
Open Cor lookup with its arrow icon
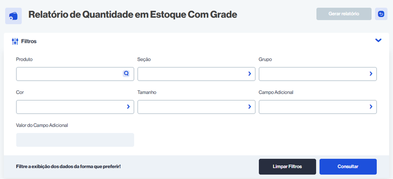[x=128, y=107]
